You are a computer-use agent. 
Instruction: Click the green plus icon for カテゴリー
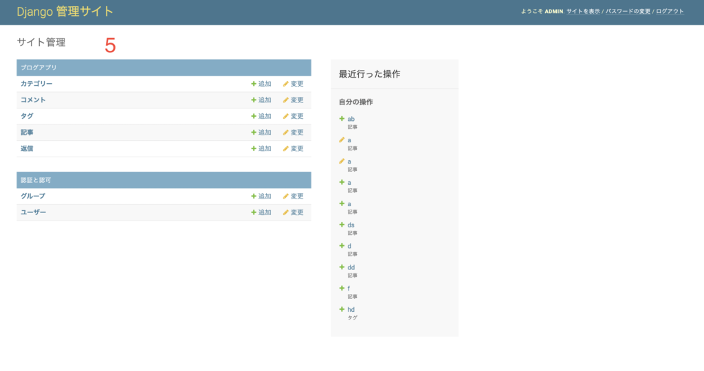coord(254,84)
